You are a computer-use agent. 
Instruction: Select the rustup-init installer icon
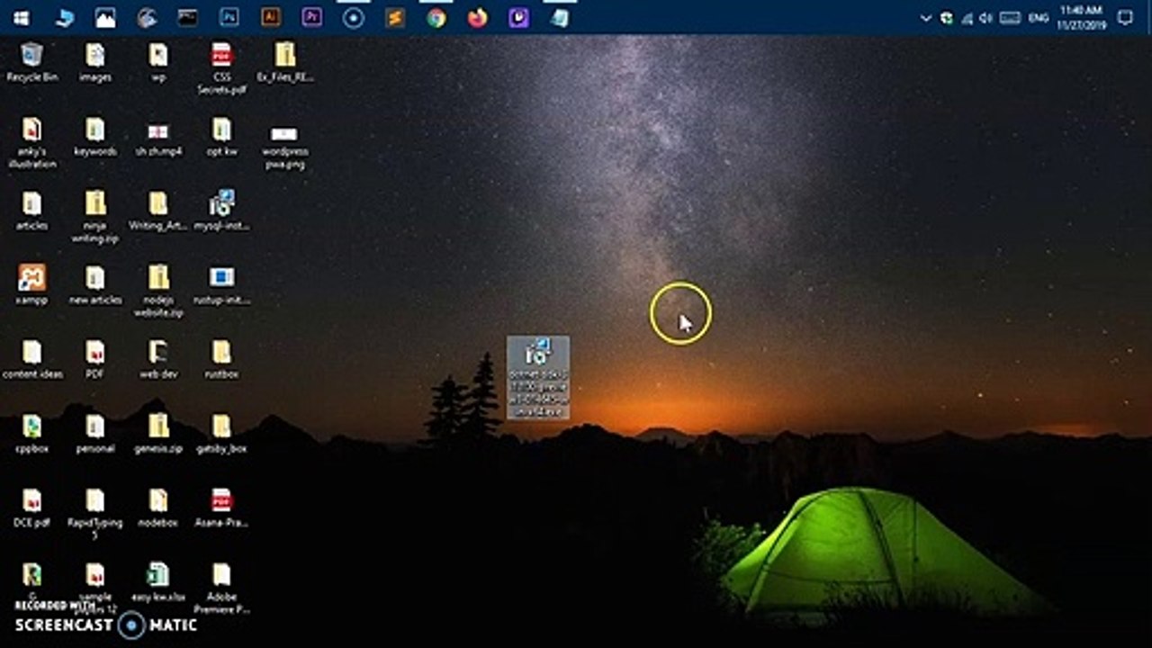point(221,285)
